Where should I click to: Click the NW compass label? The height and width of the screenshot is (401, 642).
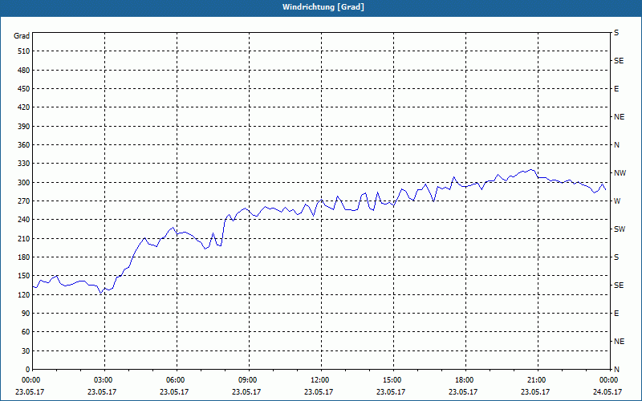tap(620, 173)
